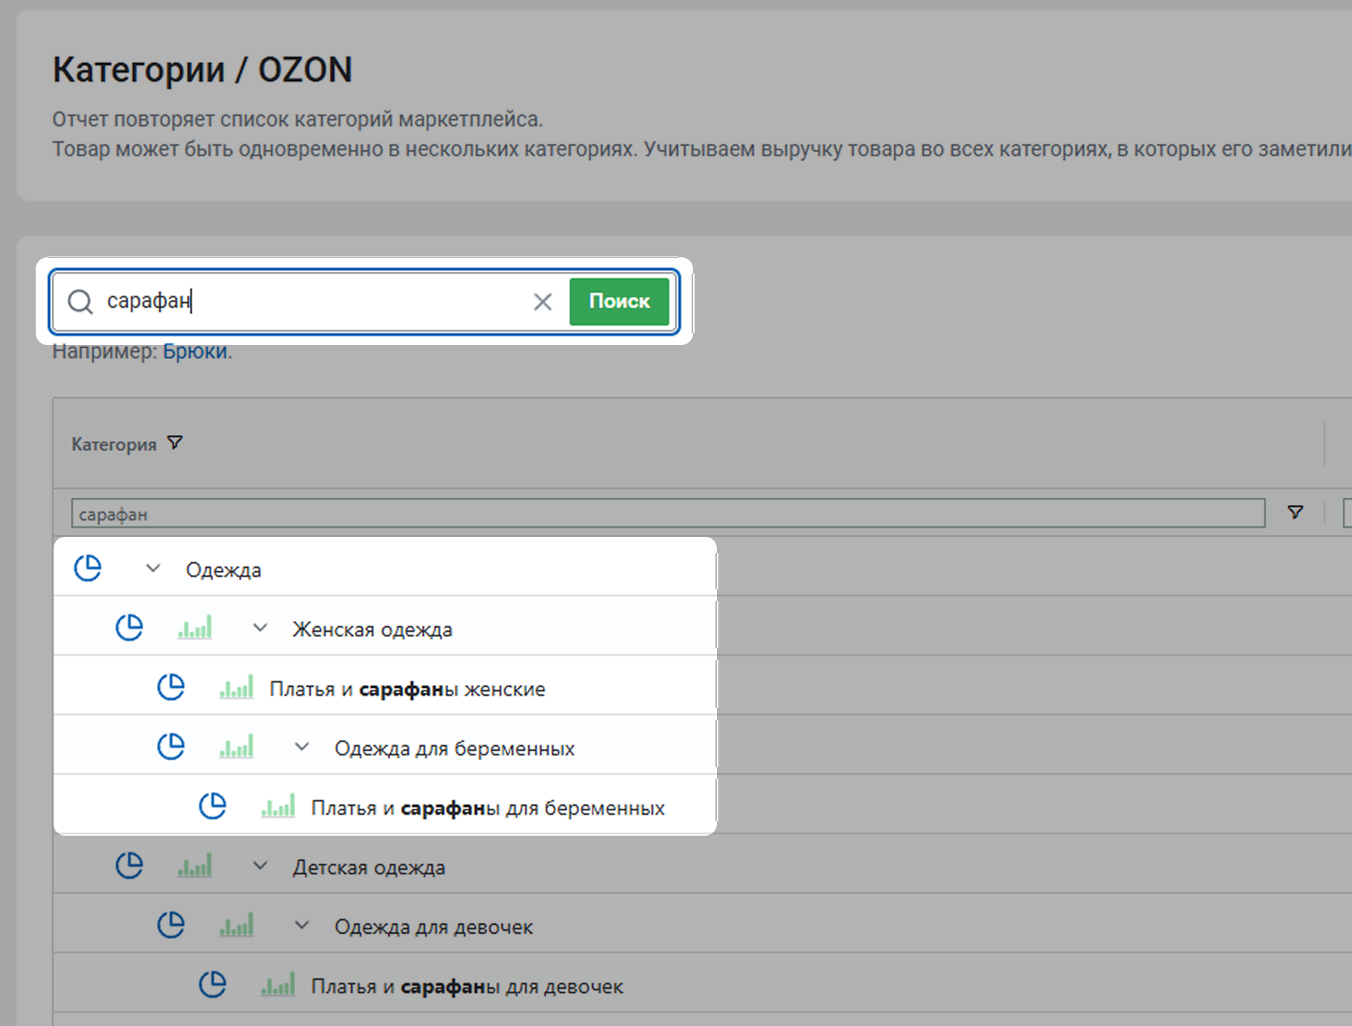The width and height of the screenshot is (1352, 1026).
Task: Open pie chart for Платья и сарафаны для беременных
Action: click(x=213, y=807)
